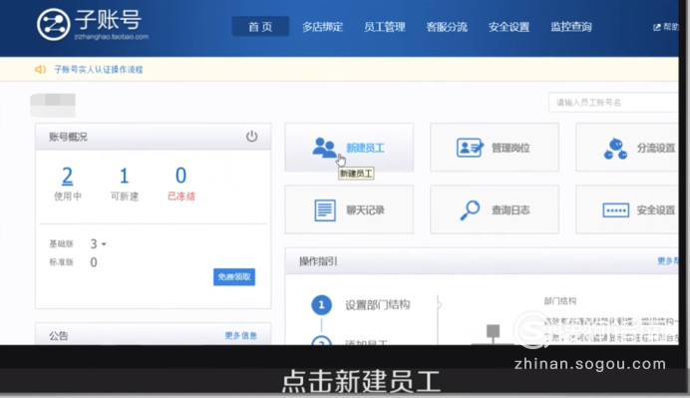Click the power icon in 账号概况

pos(251,136)
